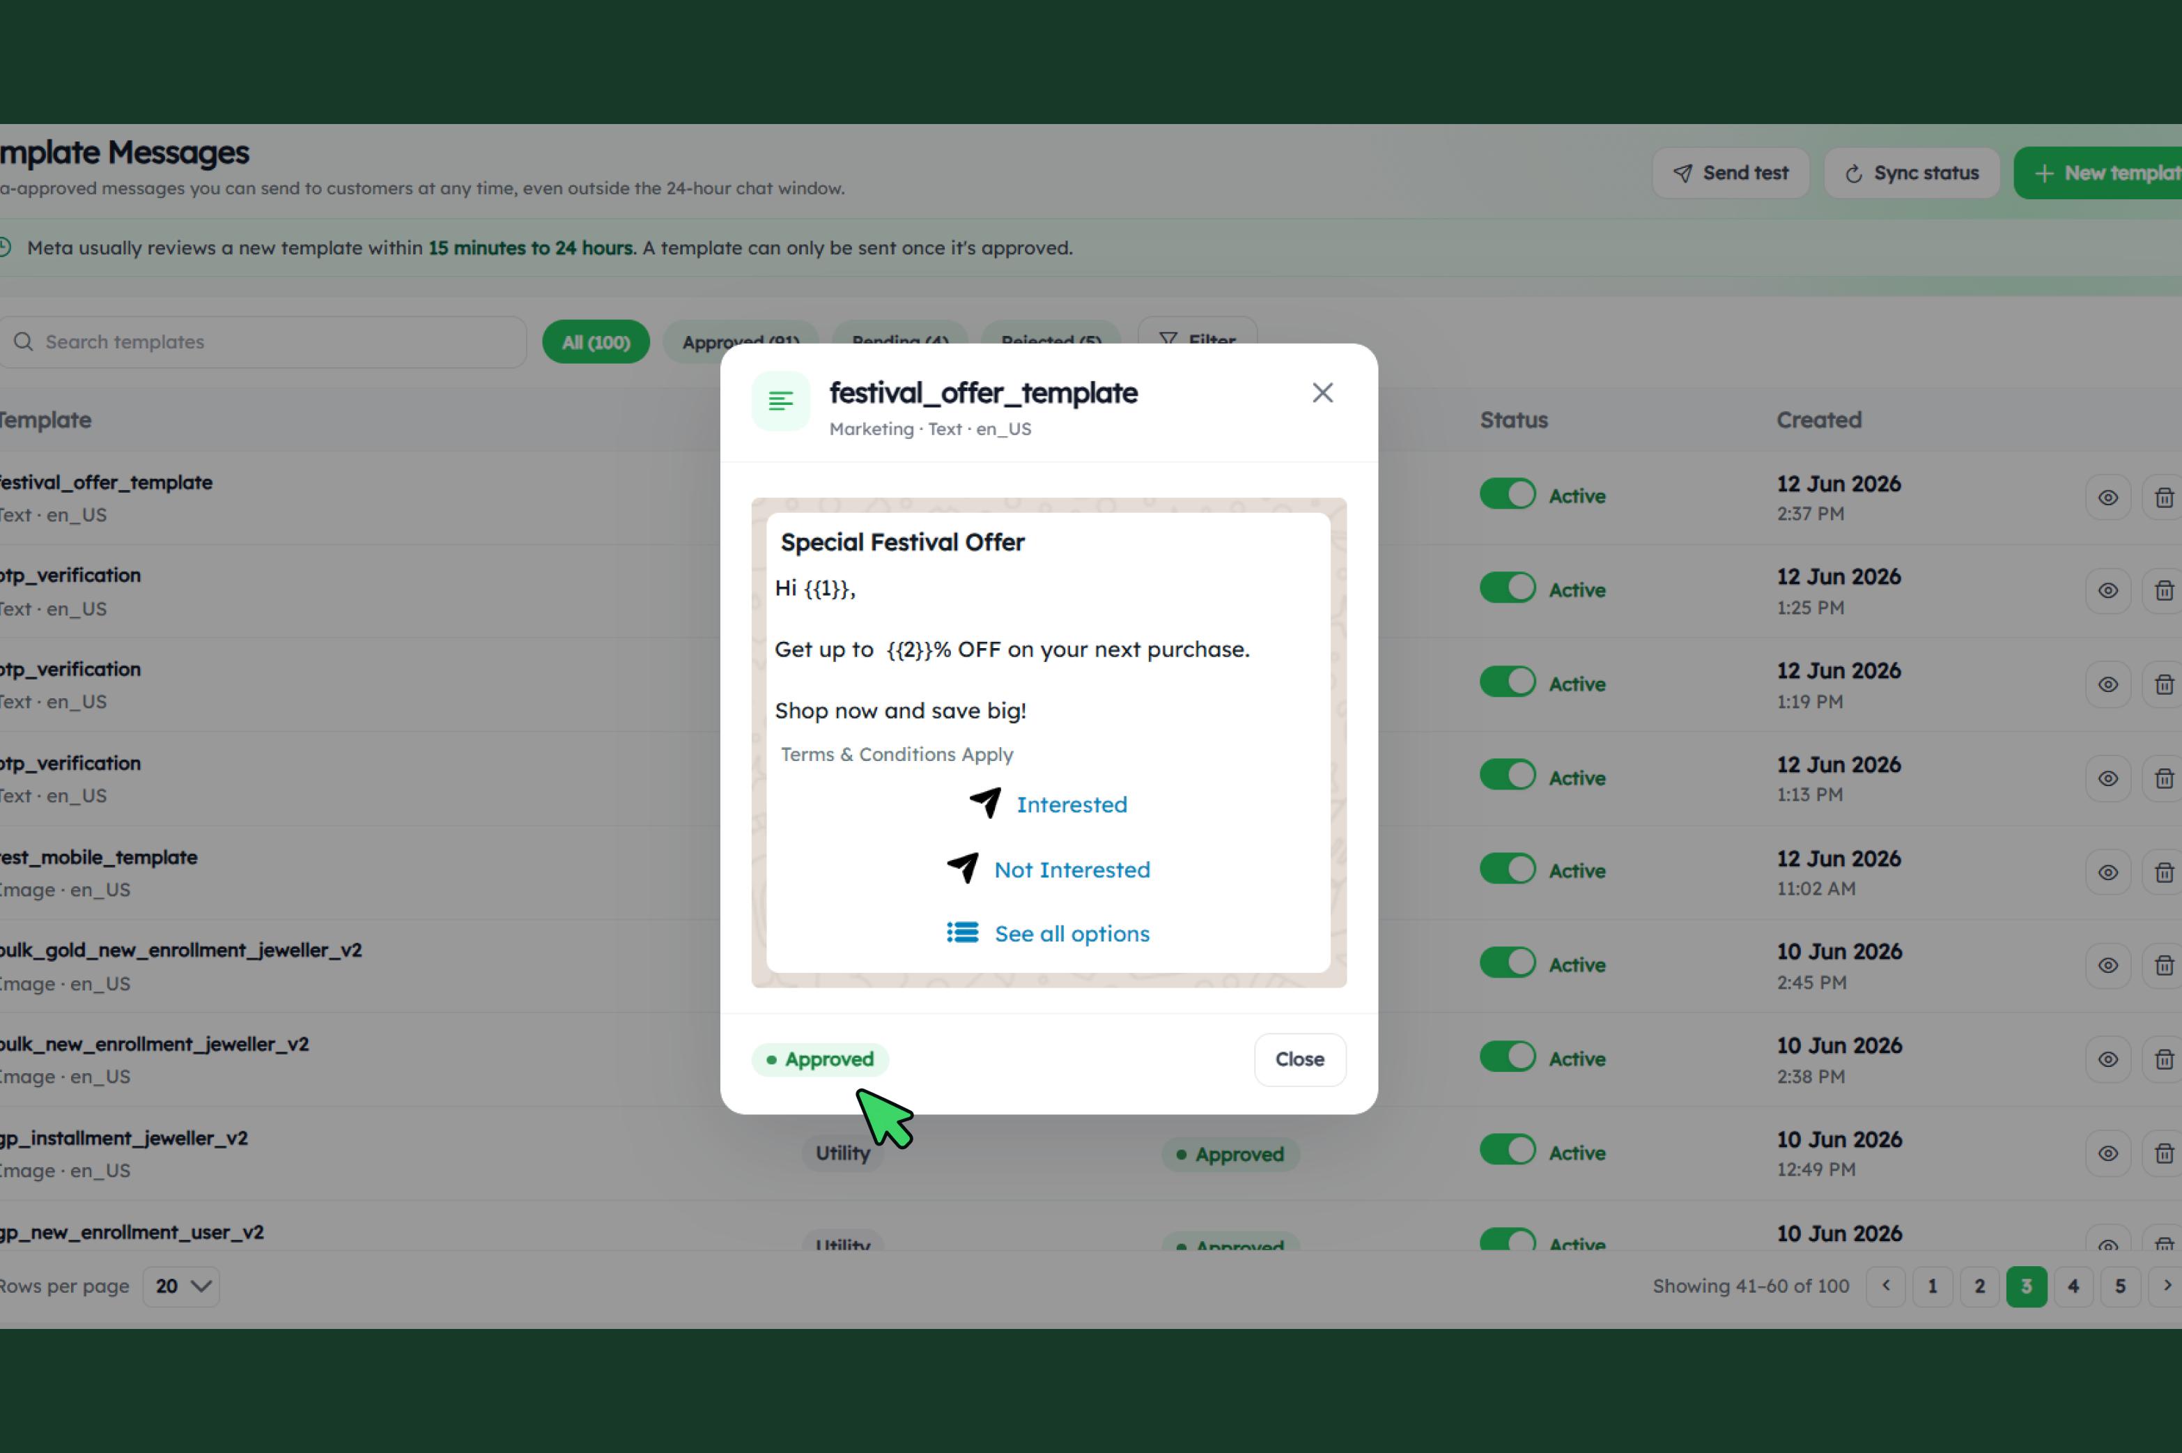This screenshot has height=1453, width=2182.
Task: Toggle Active switch for festival_offer_template row
Action: [x=1507, y=494]
